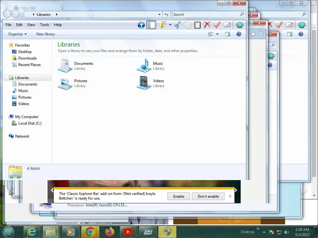This screenshot has height=238, width=318.
Task: Click the Run dialog taskbar icon
Action: (x=148, y=232)
